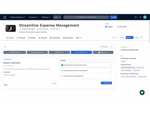Expand the Problem discovery step
150x113 pixels.
15,52
